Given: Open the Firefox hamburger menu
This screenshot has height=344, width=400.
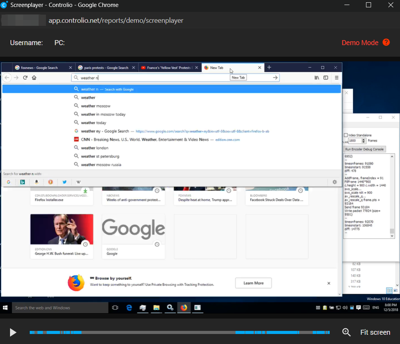Looking at the screenshot, I should [x=337, y=78].
